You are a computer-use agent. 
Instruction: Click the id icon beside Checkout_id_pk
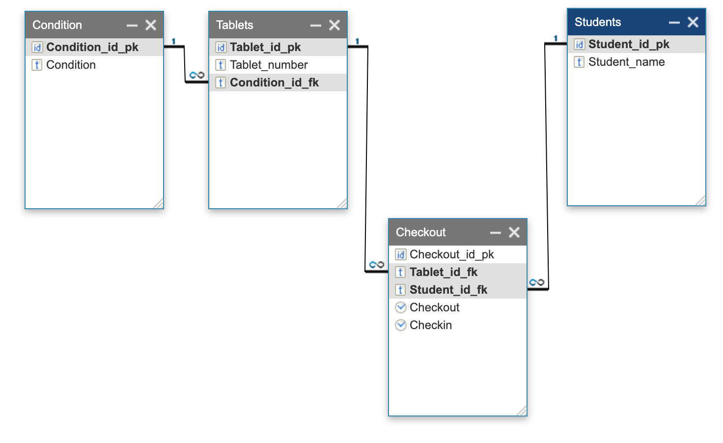[x=401, y=254]
